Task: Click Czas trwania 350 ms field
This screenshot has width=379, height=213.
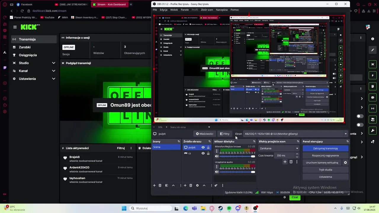Action: (x=285, y=156)
